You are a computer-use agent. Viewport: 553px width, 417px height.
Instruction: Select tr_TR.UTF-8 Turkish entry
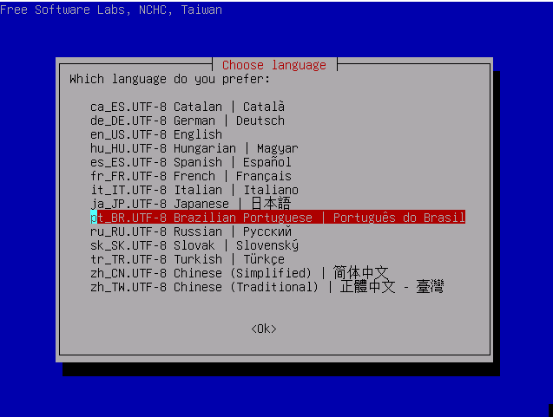point(188,259)
